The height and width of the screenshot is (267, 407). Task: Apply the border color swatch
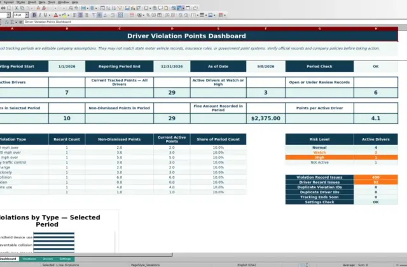(x=210, y=15)
